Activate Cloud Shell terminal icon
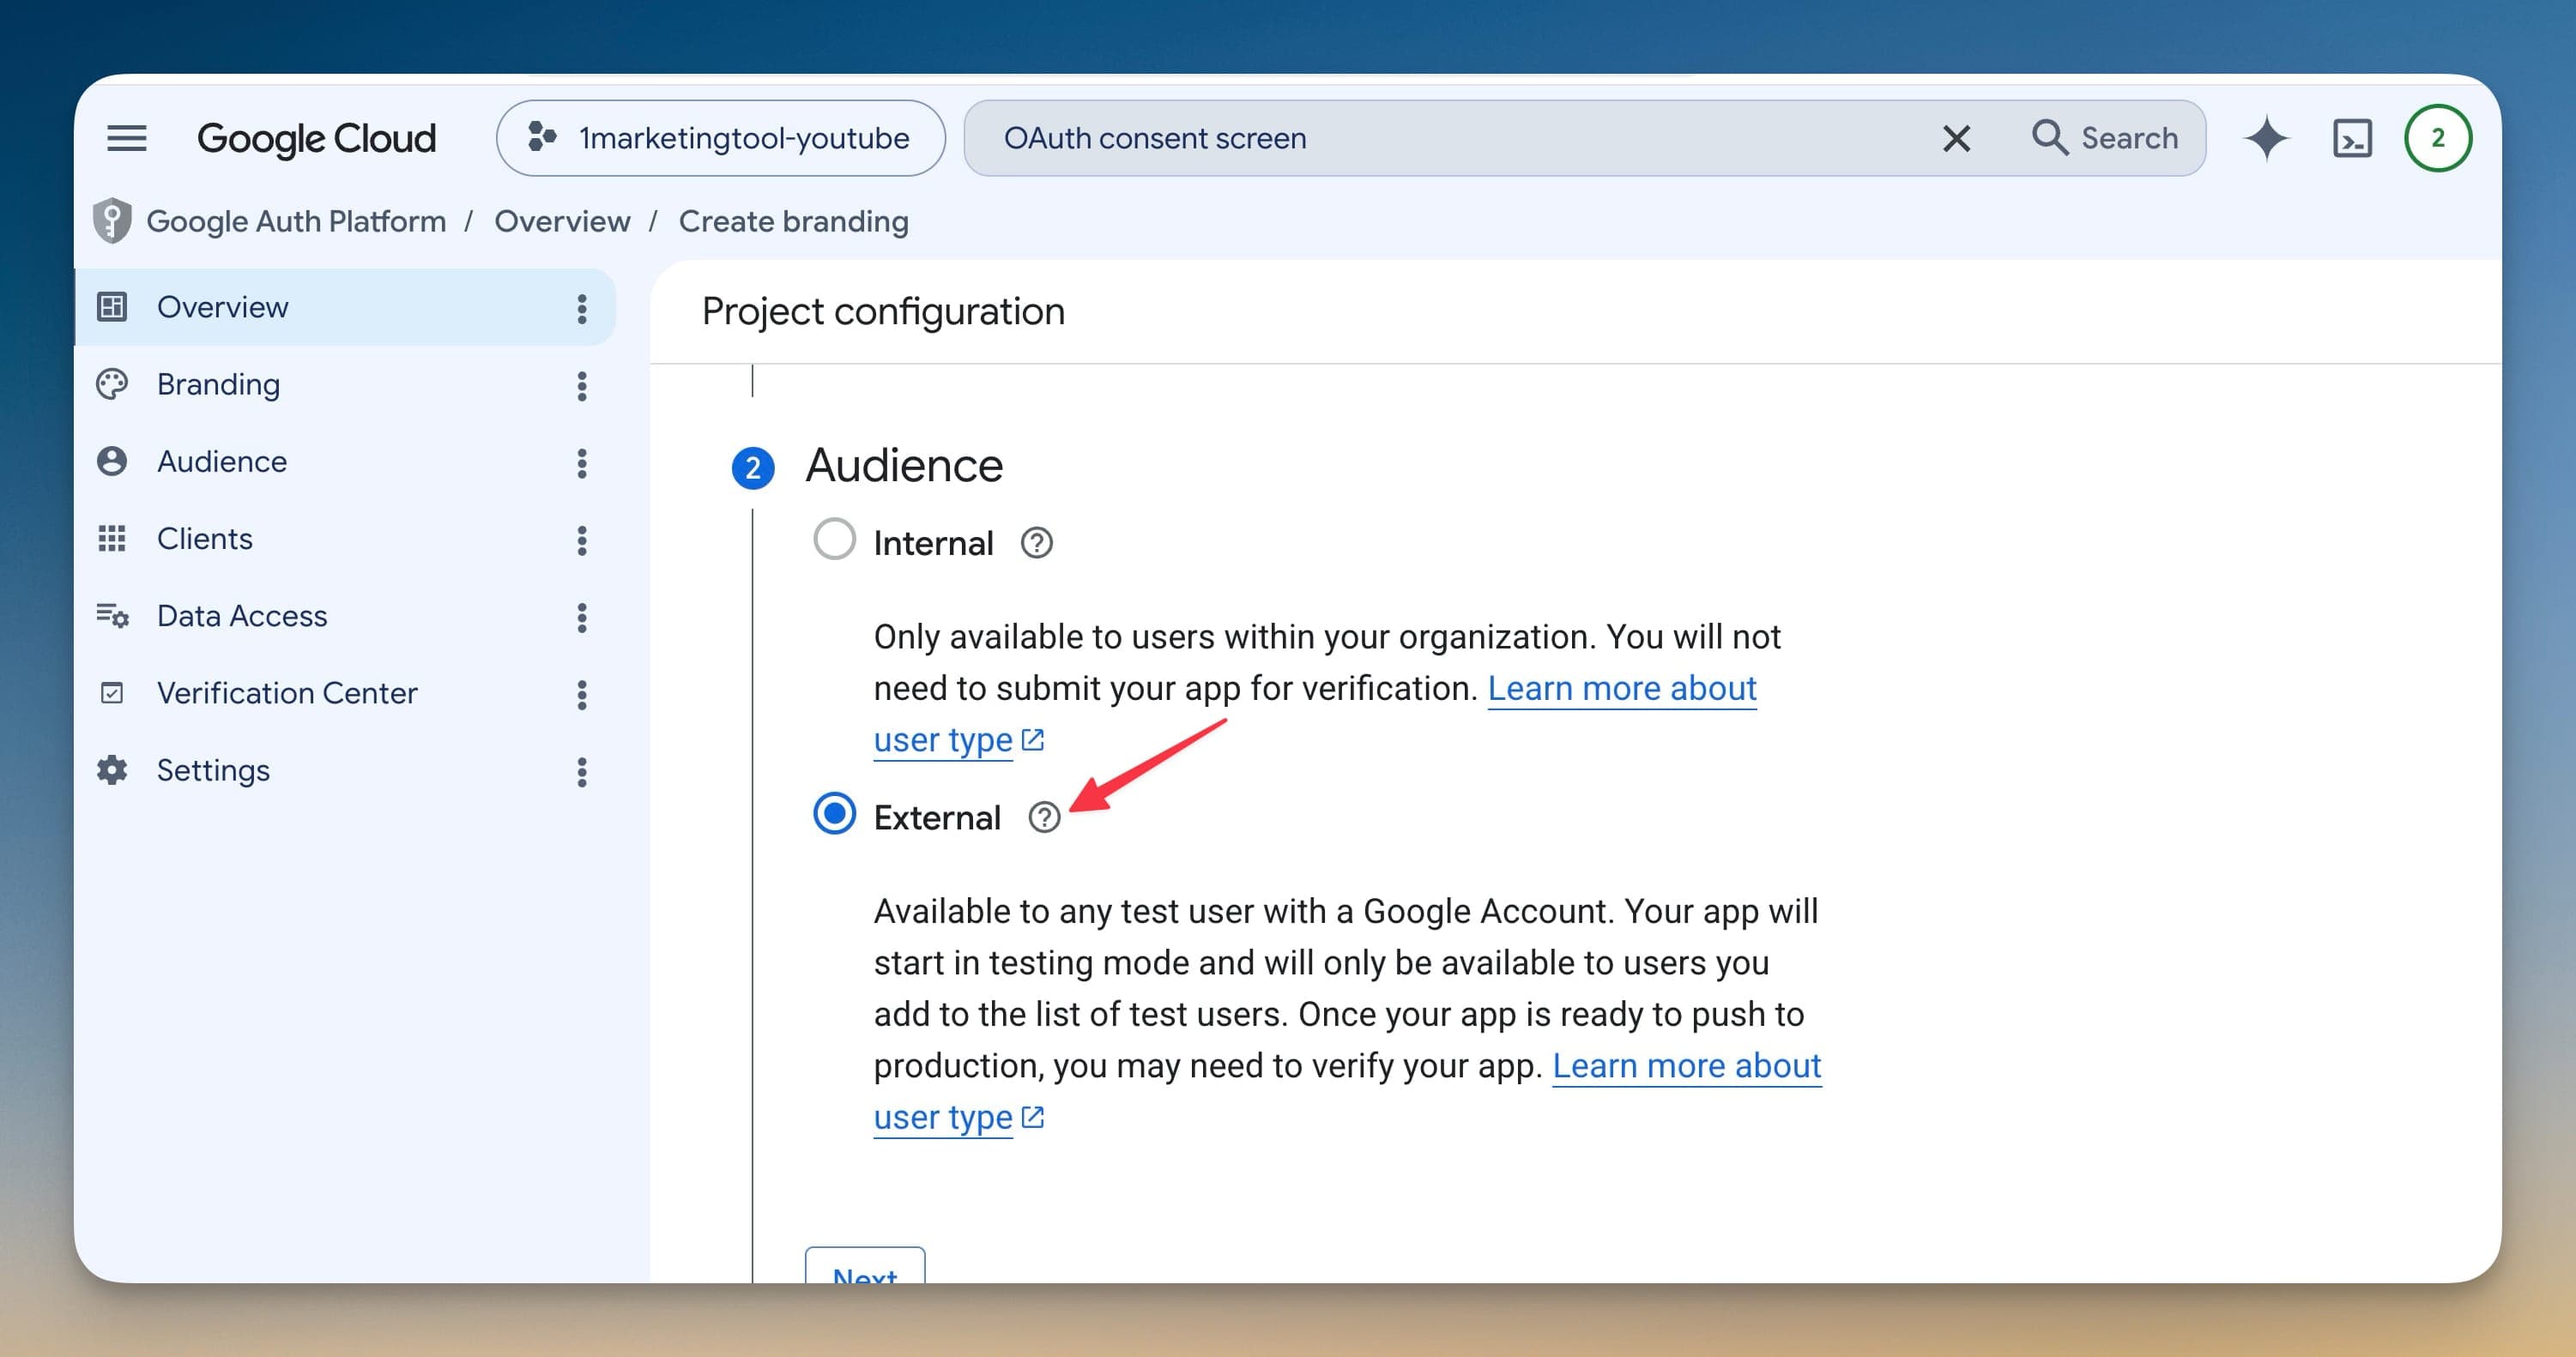Screen dimensions: 2576x1357 pos(2352,138)
